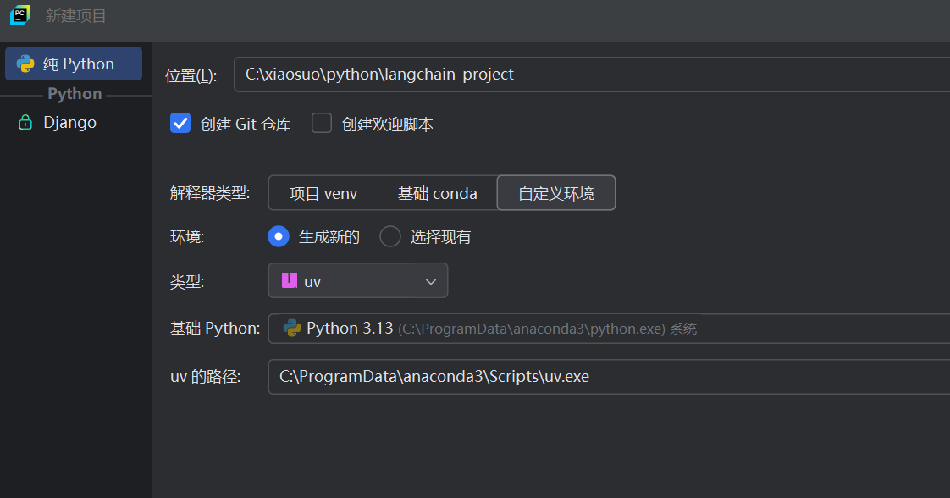Click the Python icon beside 纯 Python
Viewport: 950px width, 498px height.
click(25, 64)
